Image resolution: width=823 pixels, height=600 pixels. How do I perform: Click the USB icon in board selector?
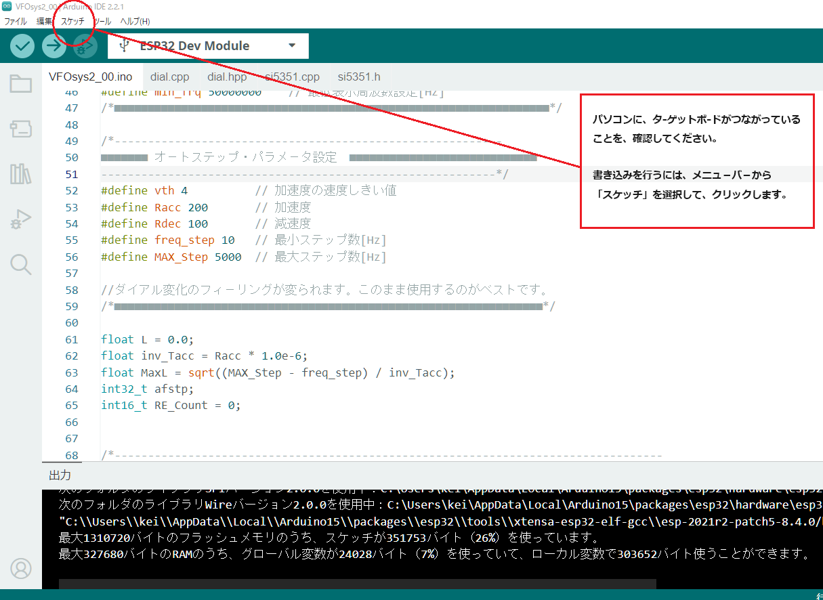pos(123,45)
